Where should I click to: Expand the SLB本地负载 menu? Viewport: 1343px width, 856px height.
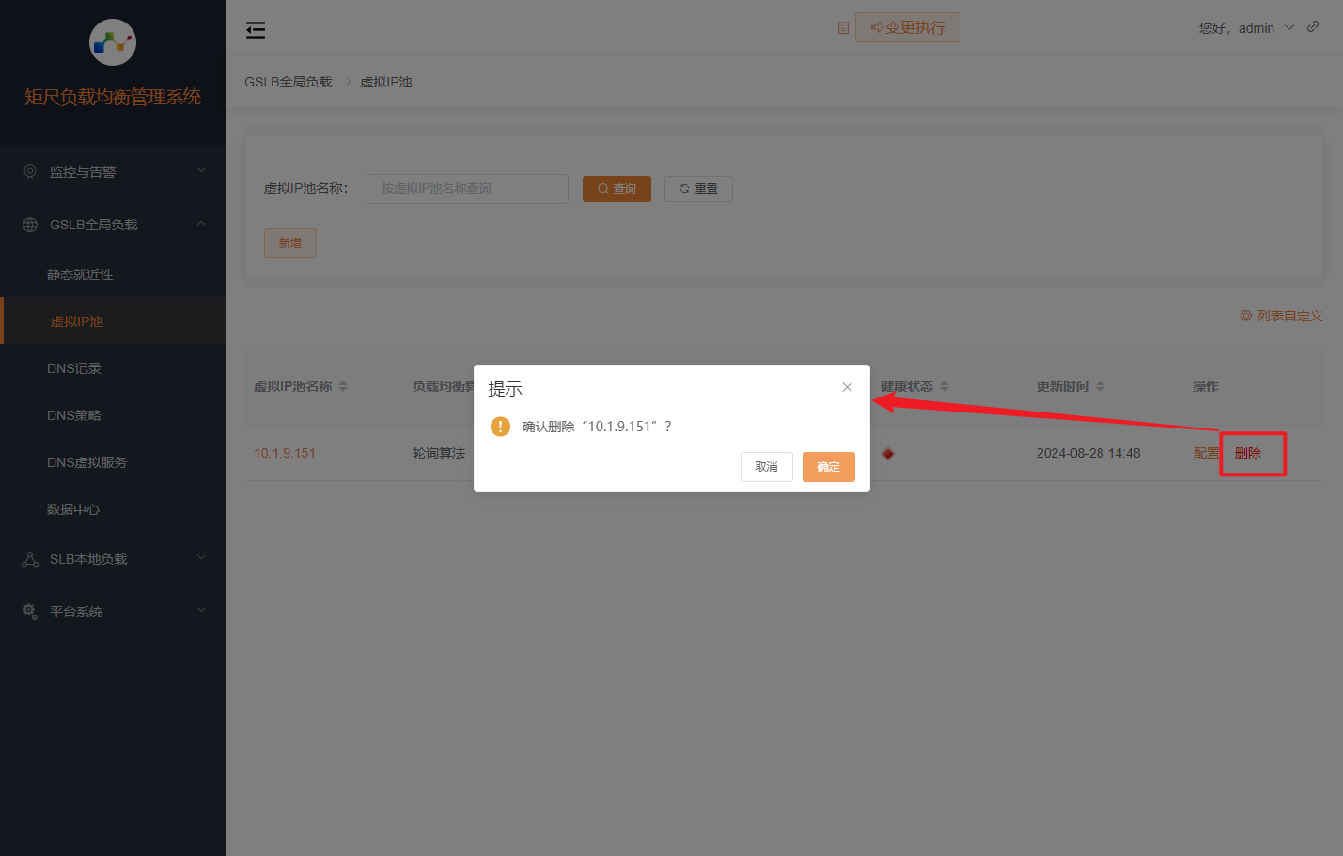pos(113,559)
